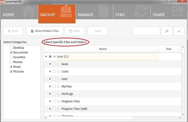The height and width of the screenshot is (122, 188).
Task: Check the Program Files (x86) checkbox
Action: (54, 109)
